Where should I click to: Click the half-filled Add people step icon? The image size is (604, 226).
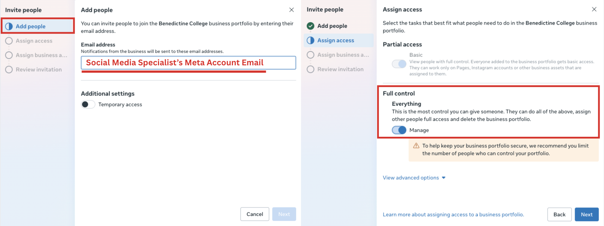click(9, 26)
